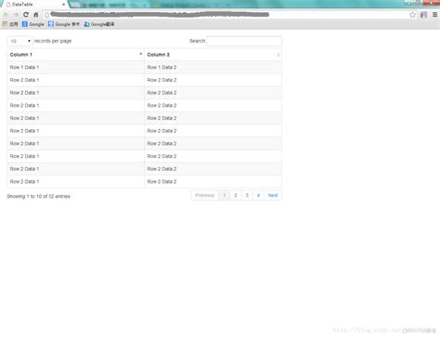Toggle Column 1 ascending sort arrow

141,54
